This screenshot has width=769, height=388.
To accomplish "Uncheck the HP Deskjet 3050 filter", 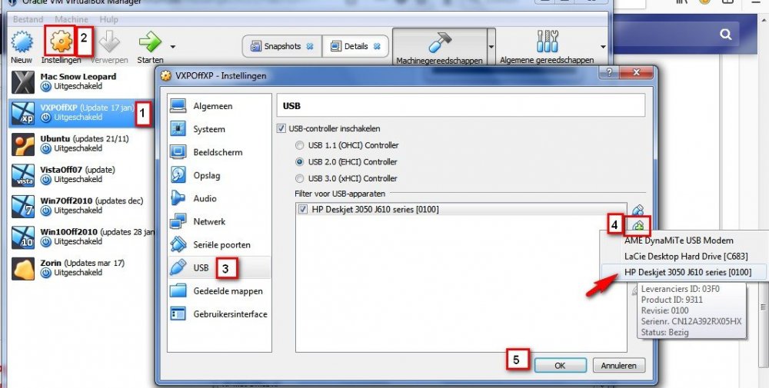I will click(302, 209).
